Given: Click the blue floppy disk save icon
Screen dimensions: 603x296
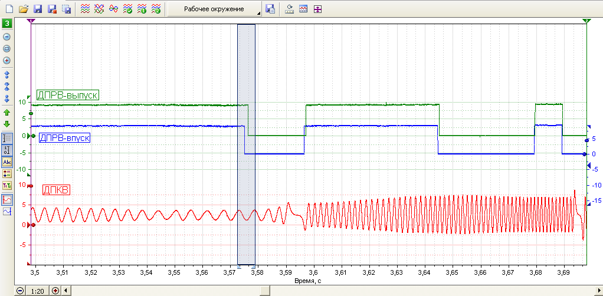Looking at the screenshot, I should 38,9.
